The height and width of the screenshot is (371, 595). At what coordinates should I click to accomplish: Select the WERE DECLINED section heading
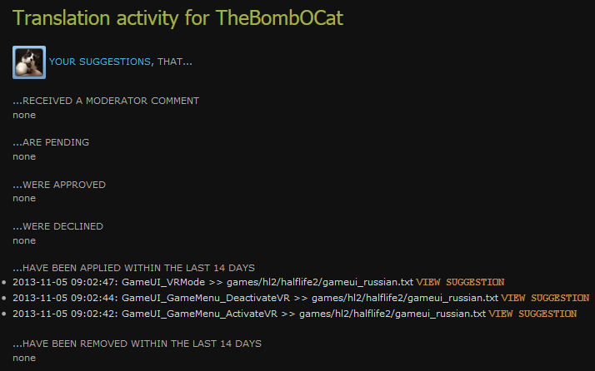point(58,226)
